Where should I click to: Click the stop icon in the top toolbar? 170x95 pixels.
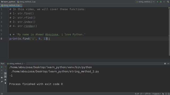(x=164, y=2)
